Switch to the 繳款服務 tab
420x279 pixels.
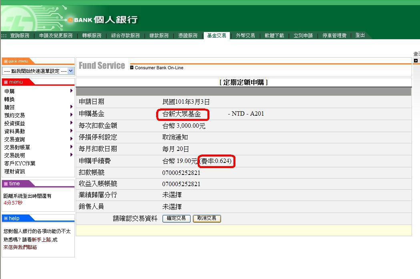click(159, 36)
